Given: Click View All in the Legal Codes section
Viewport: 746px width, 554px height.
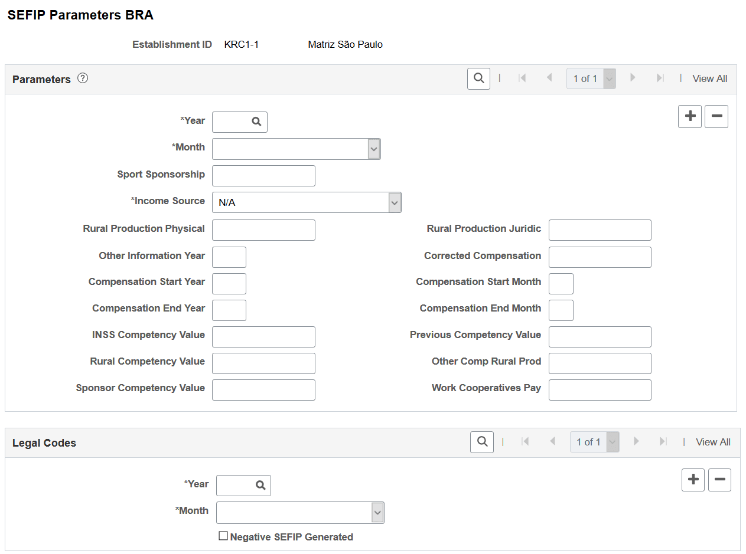Looking at the screenshot, I should 712,441.
